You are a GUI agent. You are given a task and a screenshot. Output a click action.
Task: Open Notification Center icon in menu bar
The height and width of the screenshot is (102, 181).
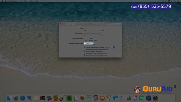coord(178,1)
